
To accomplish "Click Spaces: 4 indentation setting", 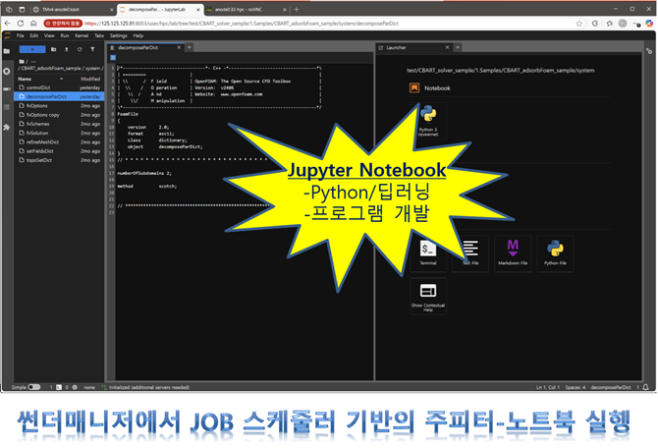I will (x=575, y=387).
